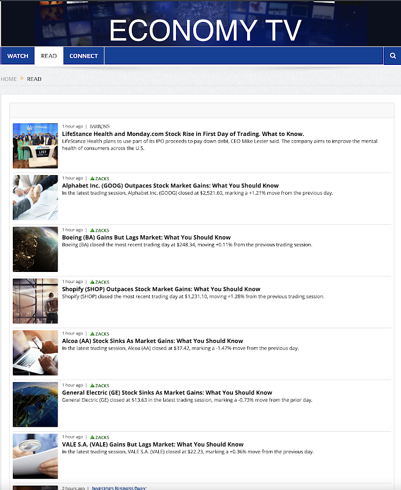Click READ in the breadcrumb
This screenshot has width=401, height=490.
34,79
